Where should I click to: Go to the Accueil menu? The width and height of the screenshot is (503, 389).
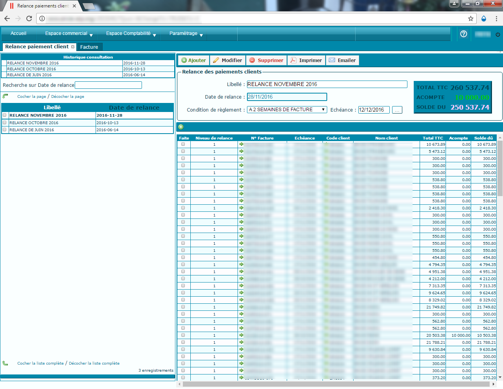tap(18, 34)
